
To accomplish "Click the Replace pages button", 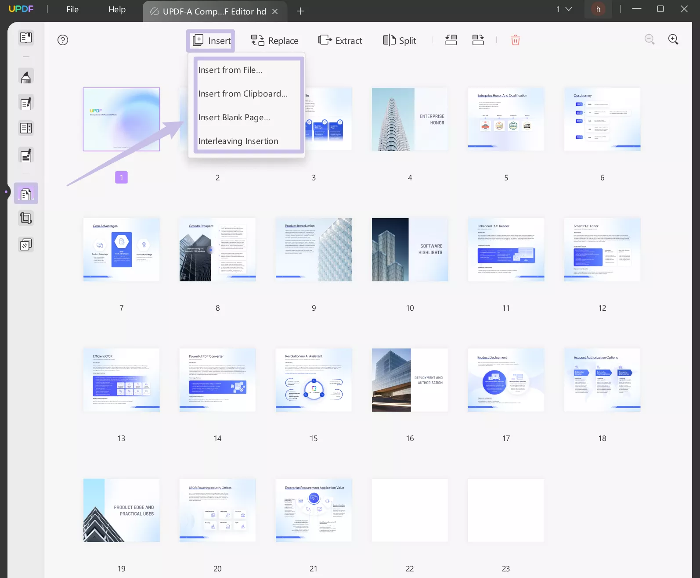I will (x=274, y=40).
